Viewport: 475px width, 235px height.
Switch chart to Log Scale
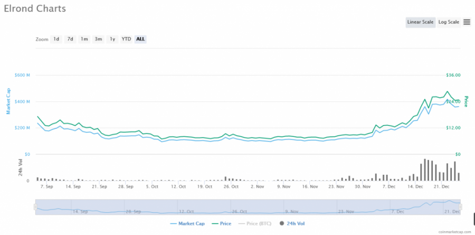coord(449,22)
